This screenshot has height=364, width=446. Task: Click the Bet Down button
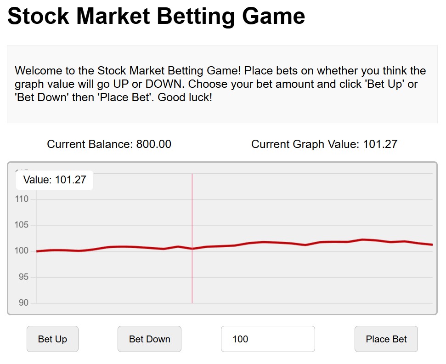tap(149, 339)
